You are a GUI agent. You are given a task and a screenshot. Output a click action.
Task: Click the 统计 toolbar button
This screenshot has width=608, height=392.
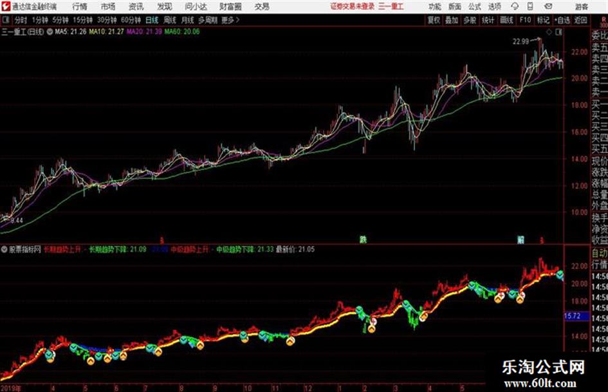tap(488, 20)
